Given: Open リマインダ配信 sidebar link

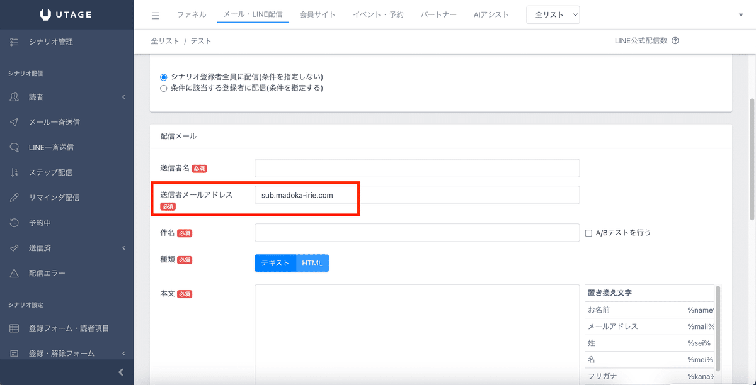Looking at the screenshot, I should (x=54, y=198).
